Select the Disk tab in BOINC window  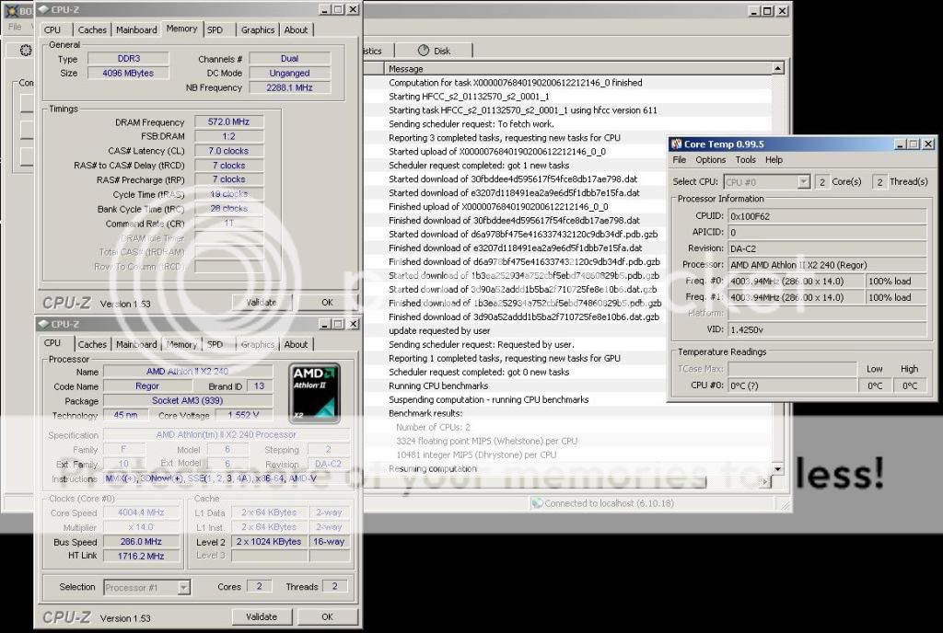[x=435, y=51]
